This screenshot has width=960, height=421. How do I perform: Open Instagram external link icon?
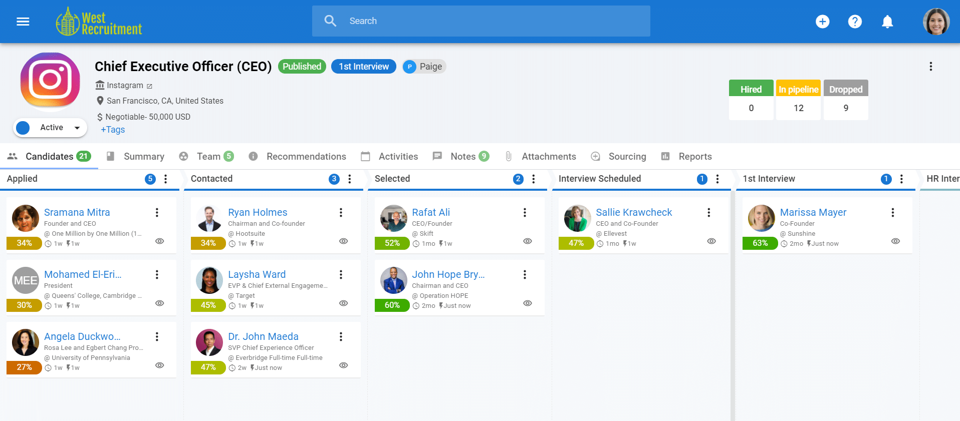[x=149, y=86]
